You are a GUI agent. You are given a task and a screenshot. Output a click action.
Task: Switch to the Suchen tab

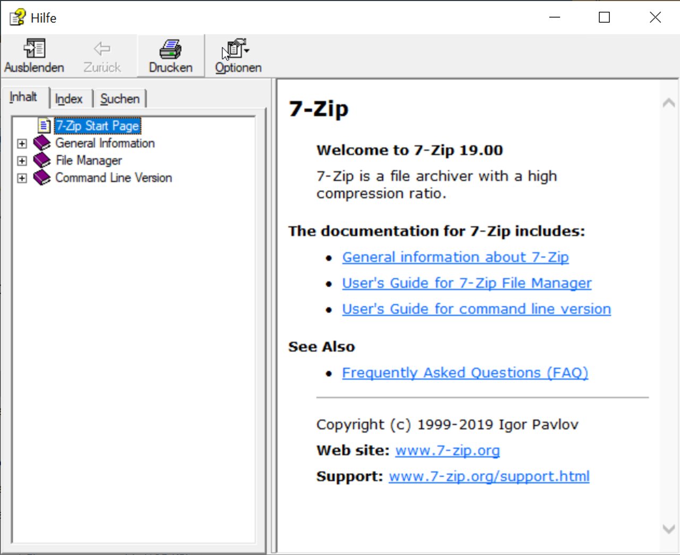(120, 99)
